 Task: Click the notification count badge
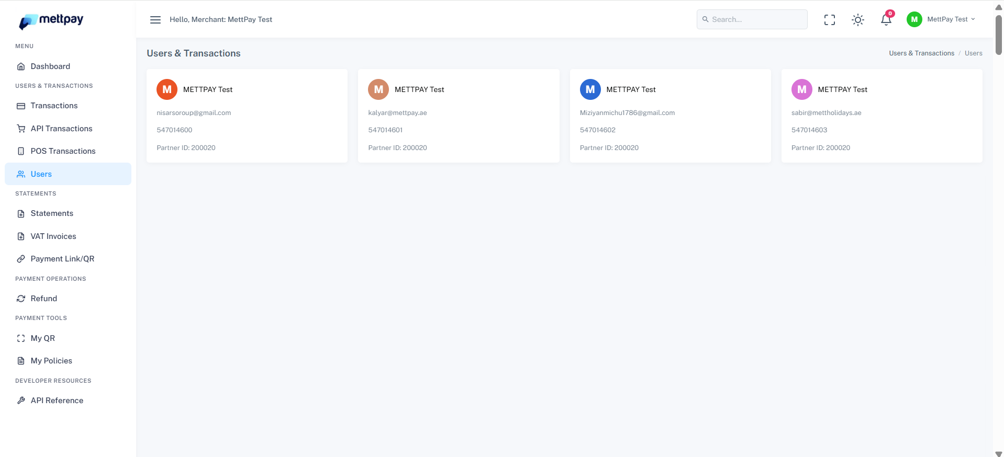890,14
